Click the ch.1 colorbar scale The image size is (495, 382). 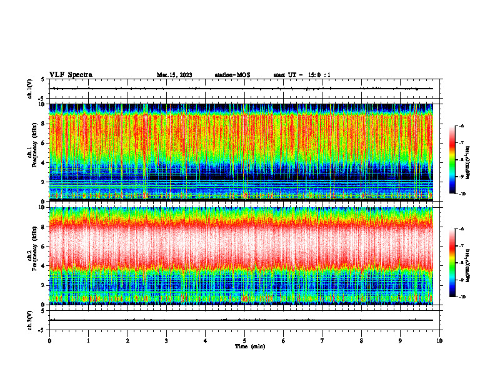click(452, 160)
